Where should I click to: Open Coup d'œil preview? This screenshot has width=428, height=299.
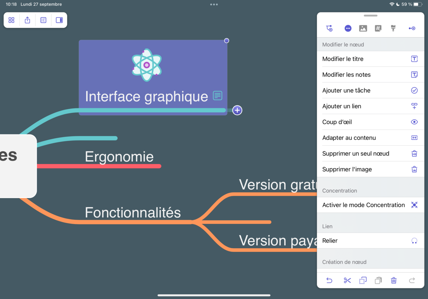click(x=371, y=122)
